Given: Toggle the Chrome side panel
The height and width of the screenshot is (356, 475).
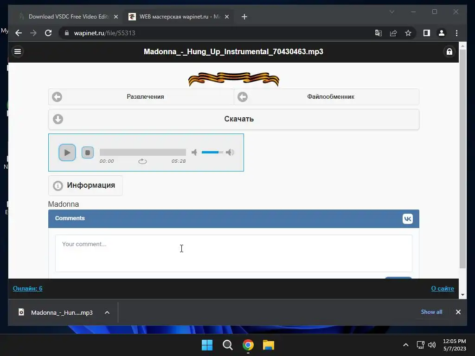Looking at the screenshot, I should (427, 33).
